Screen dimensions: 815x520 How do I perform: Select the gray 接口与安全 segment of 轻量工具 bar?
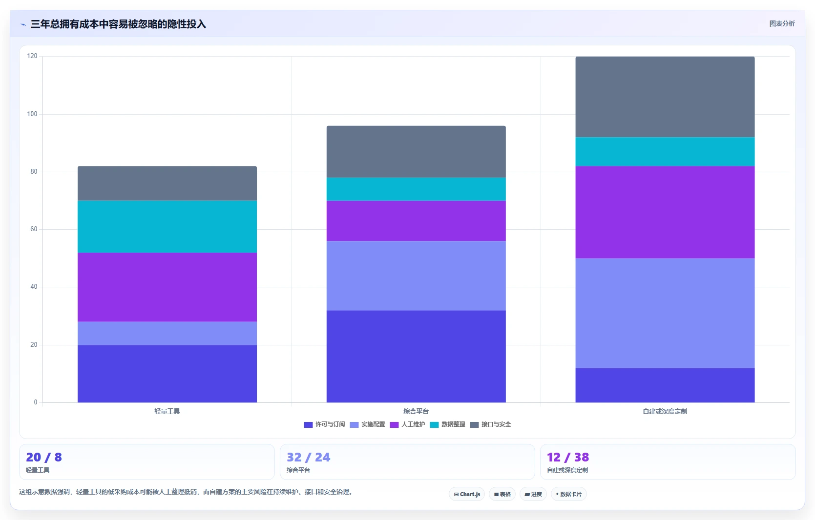click(x=167, y=183)
